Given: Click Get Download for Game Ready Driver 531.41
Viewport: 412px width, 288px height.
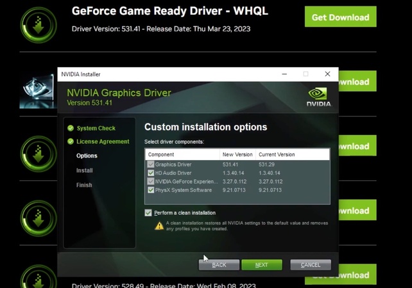Looking at the screenshot, I should 340,17.
